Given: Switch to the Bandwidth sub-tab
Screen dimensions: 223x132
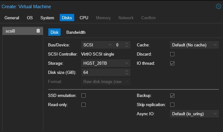Looking at the screenshot, I should 76,32.
